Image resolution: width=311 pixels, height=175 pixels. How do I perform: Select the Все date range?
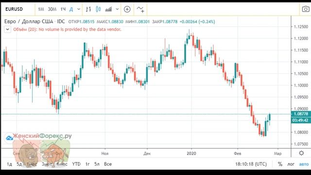pyautogui.click(x=108, y=164)
